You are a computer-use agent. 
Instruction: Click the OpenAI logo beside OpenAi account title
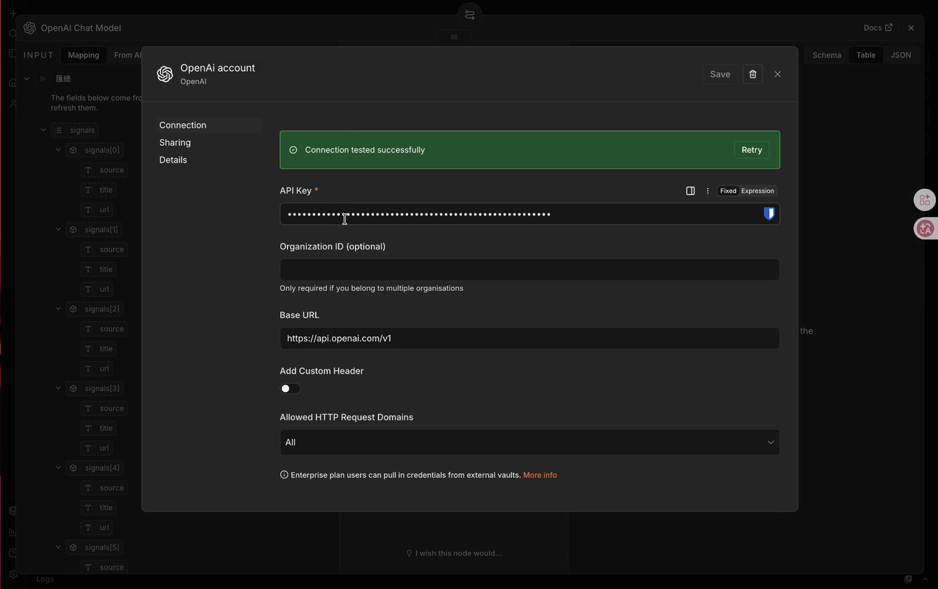point(165,74)
